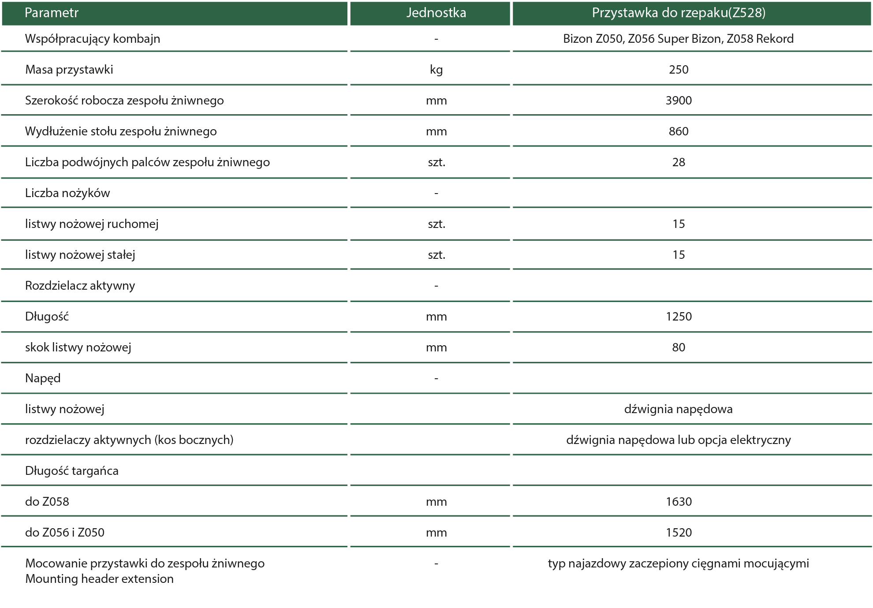This screenshot has height=608, width=873.
Task: Click dźwignia napędowa lub opcja elektryczny text
Action: pyautogui.click(x=678, y=440)
